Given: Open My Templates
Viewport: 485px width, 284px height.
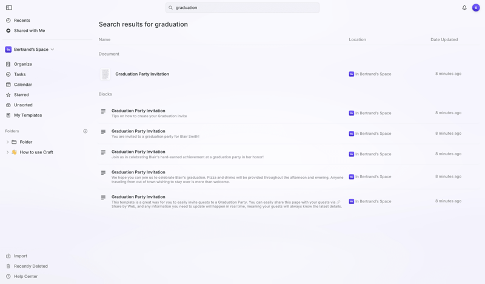Looking at the screenshot, I should tap(28, 115).
